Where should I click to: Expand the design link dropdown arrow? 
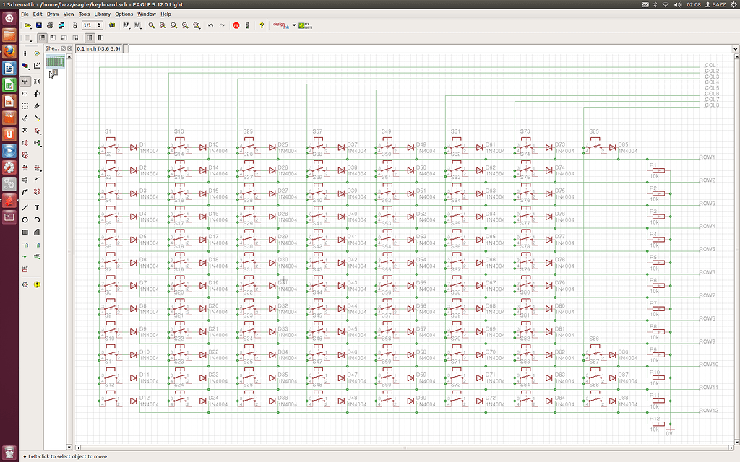(293, 25)
